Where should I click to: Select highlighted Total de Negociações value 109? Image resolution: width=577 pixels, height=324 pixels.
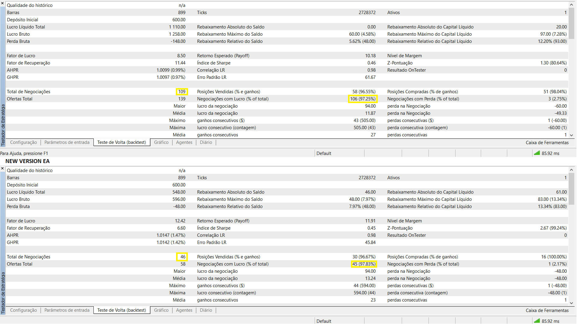pos(182,92)
